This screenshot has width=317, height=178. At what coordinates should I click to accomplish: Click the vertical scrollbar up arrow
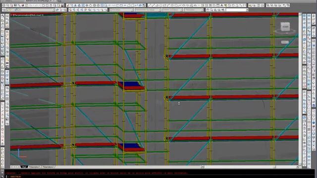point(300,14)
